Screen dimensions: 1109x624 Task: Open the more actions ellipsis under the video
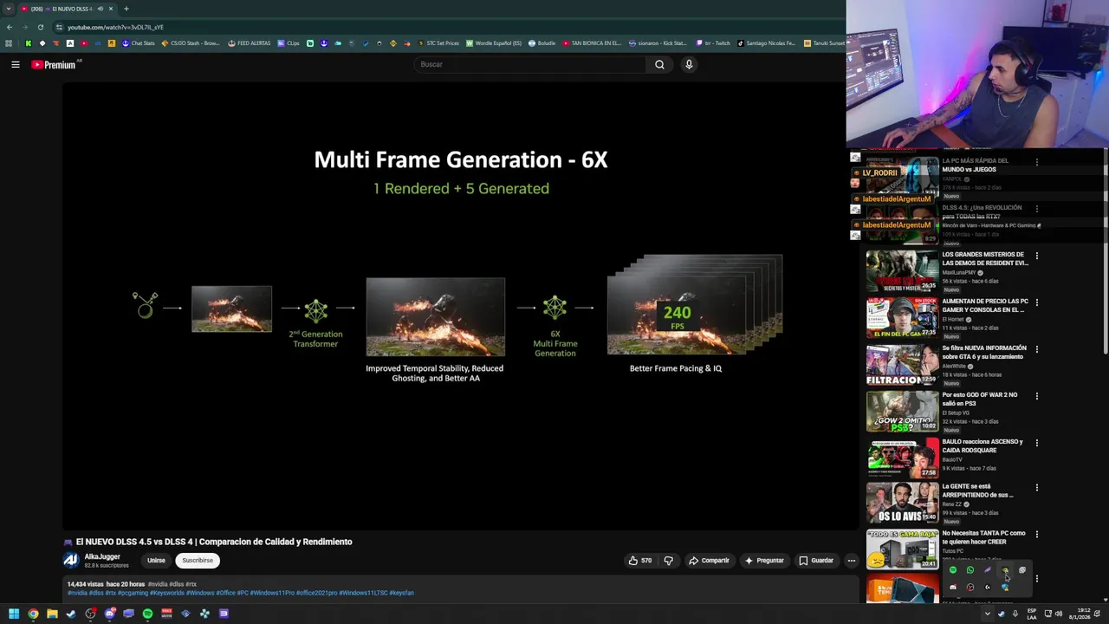tap(851, 561)
